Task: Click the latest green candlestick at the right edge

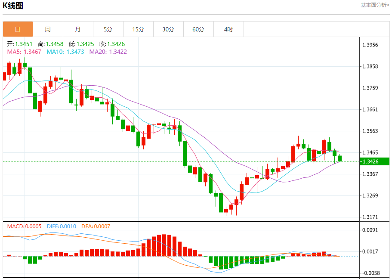Action: click(x=340, y=158)
